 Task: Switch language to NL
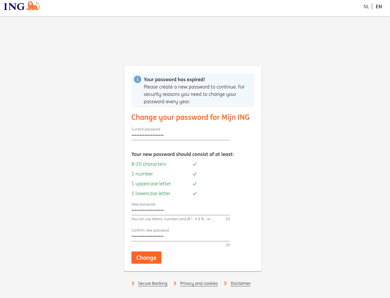tap(366, 7)
